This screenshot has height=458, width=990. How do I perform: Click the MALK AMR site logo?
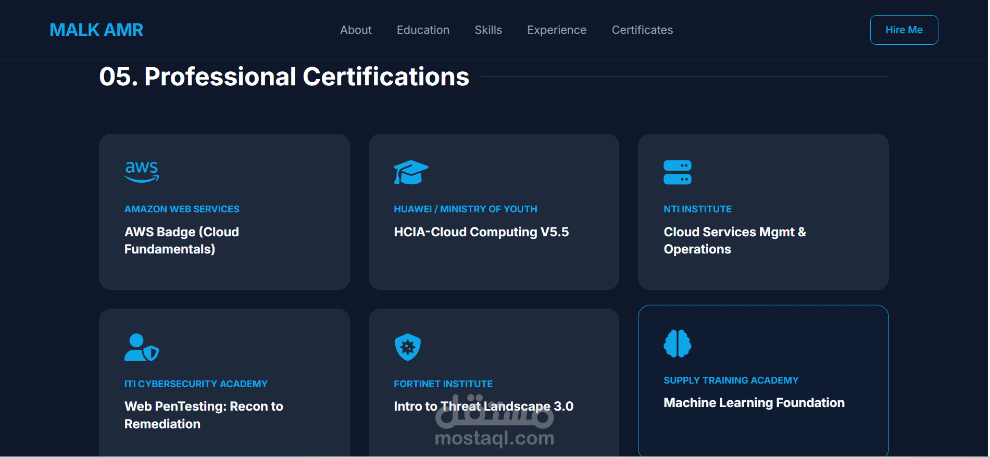click(96, 30)
